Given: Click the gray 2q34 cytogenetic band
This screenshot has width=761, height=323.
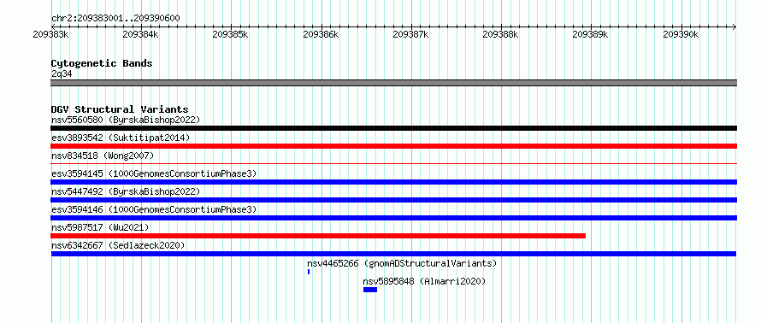Looking at the screenshot, I should [393, 83].
